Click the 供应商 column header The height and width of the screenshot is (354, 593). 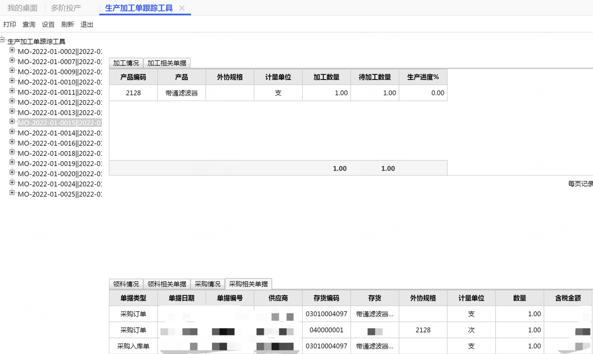(x=278, y=298)
